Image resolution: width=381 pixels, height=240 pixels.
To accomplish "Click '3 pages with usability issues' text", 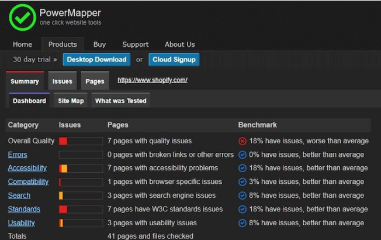I will coord(152,223).
